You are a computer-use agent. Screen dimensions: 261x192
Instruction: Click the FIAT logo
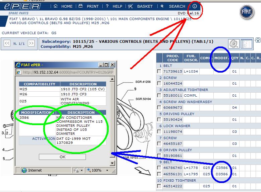[248, 12]
